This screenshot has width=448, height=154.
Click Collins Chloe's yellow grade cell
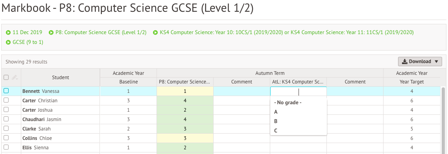[185, 138]
